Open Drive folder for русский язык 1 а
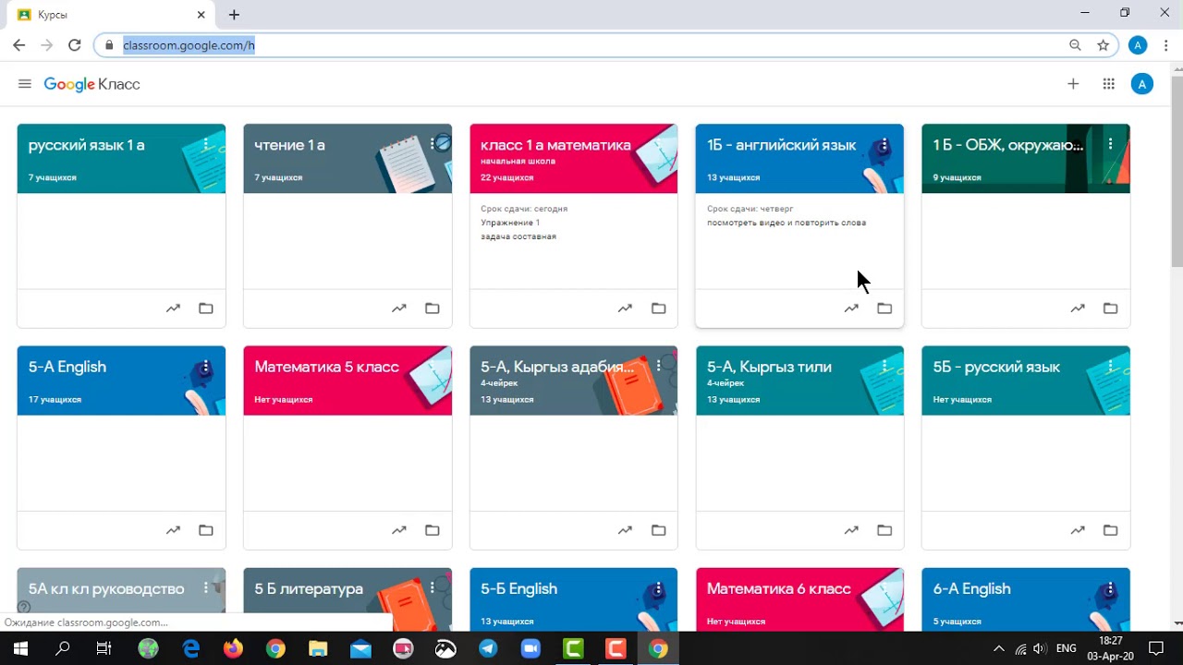Screen dimensions: 1183x665 206,308
